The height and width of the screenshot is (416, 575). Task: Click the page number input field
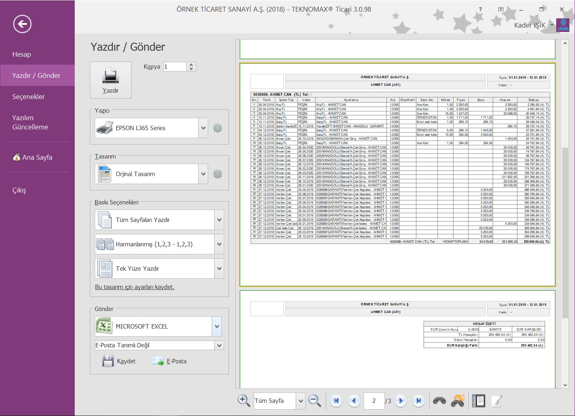374,401
